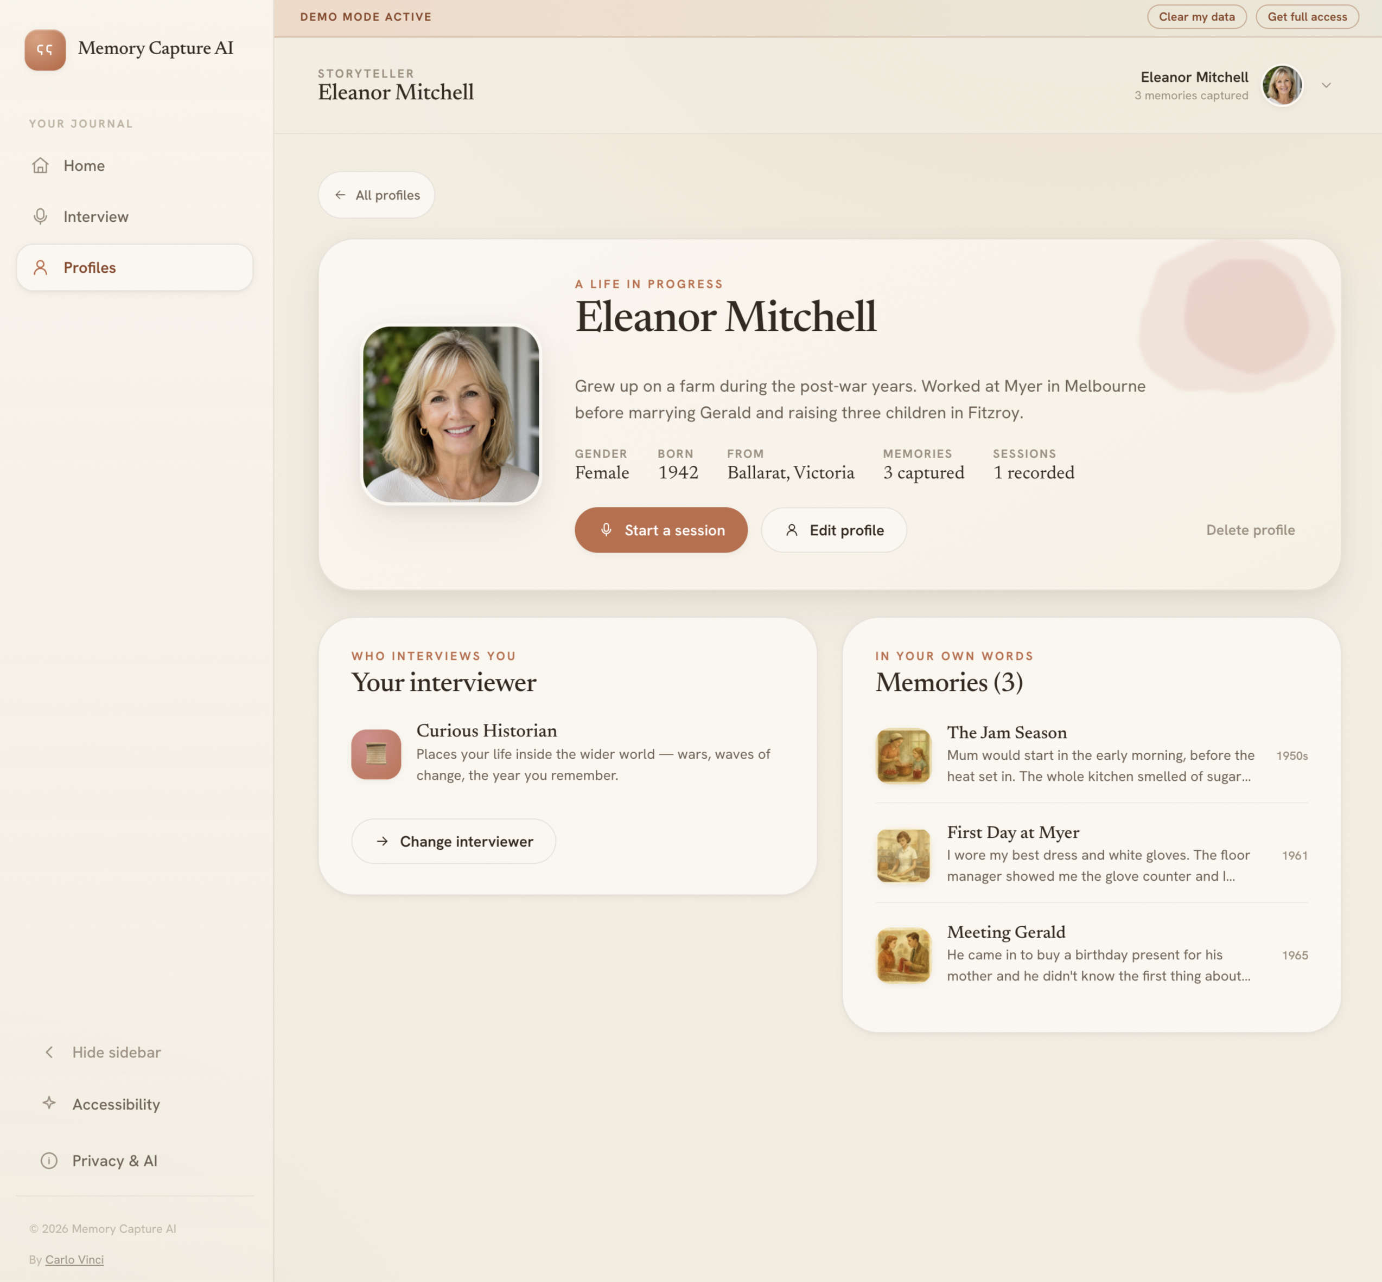Open The Jam Season memory thumbnail
Image resolution: width=1382 pixels, height=1282 pixels.
tap(903, 755)
